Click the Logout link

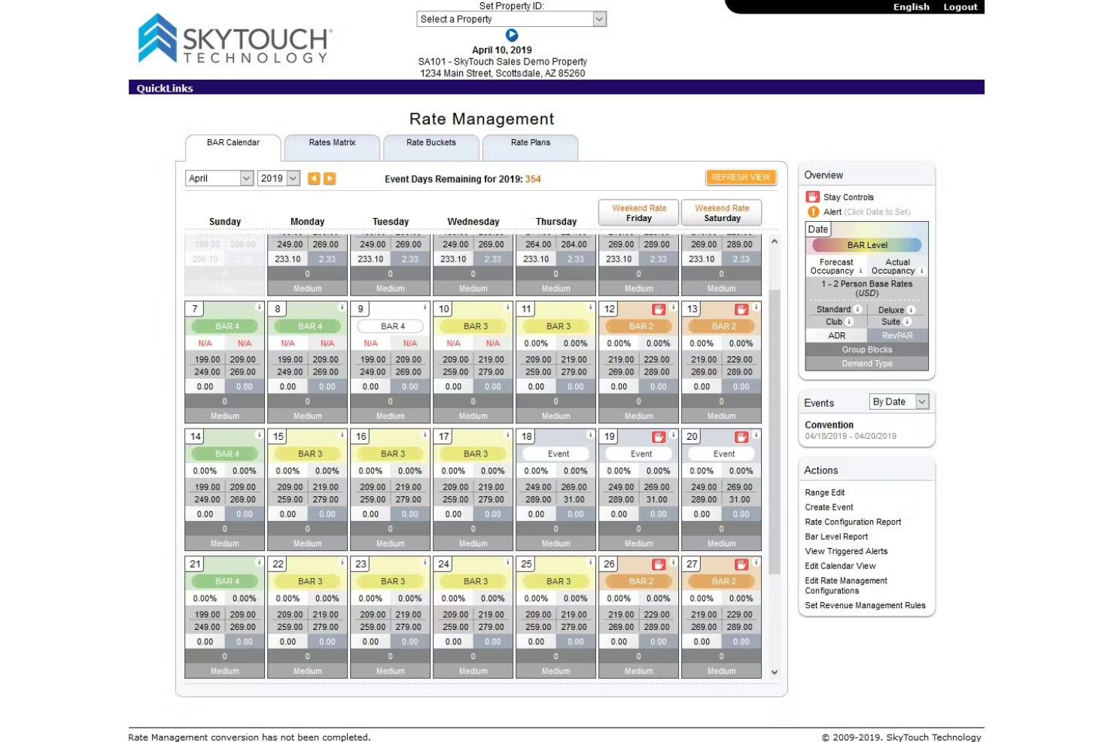960,7
